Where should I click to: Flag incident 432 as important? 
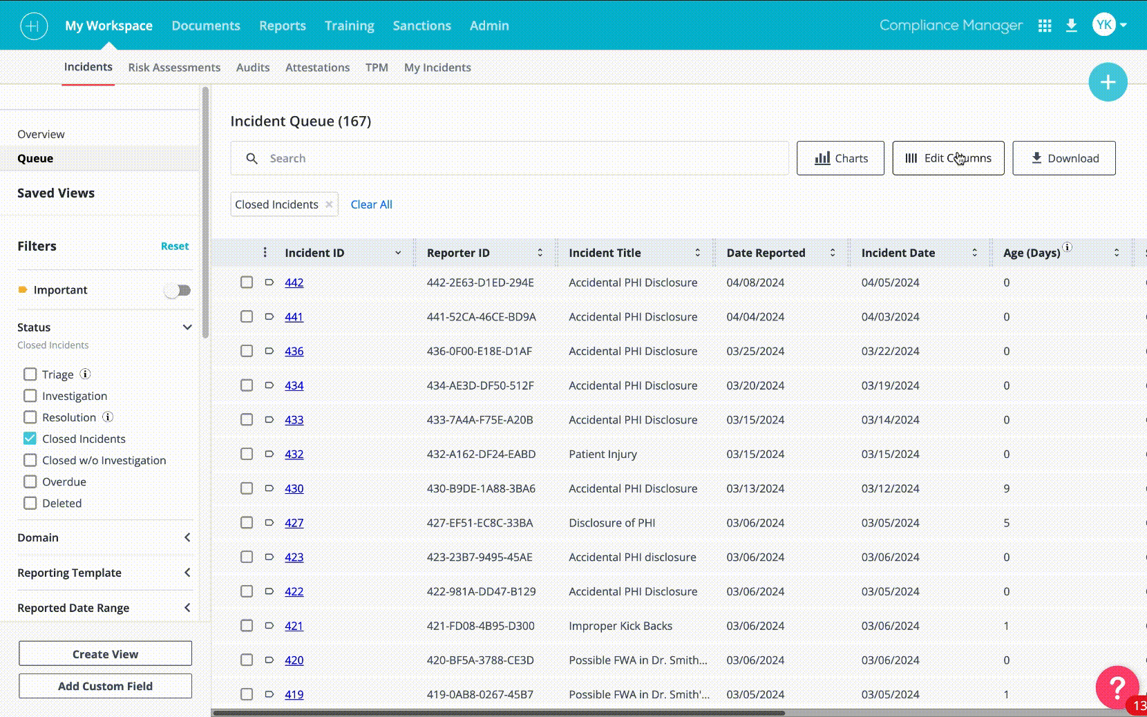pos(269,454)
